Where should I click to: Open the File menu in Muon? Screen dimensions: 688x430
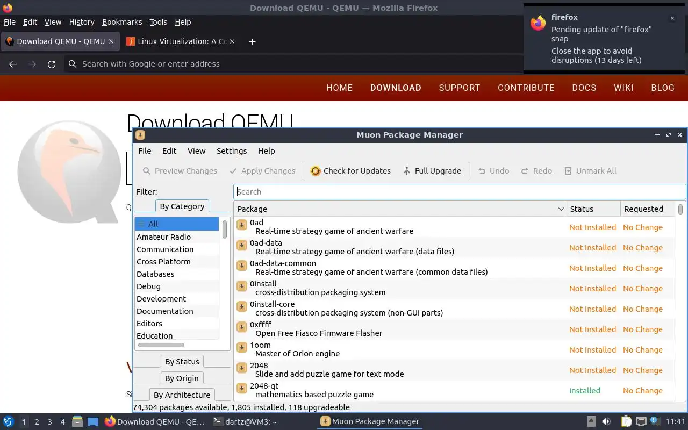click(145, 151)
